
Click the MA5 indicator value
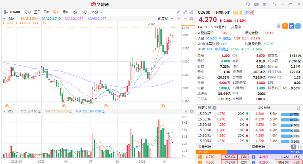click(x=29, y=19)
